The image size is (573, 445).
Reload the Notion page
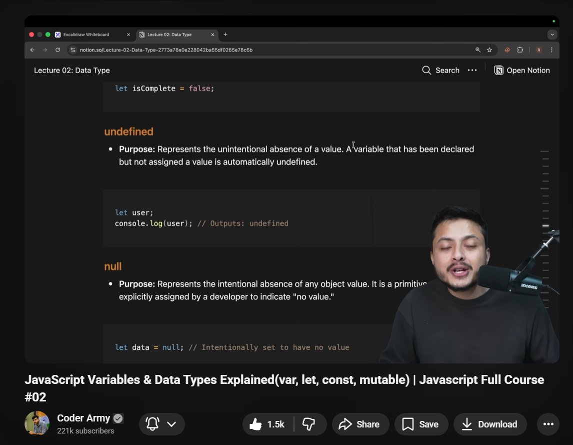(57, 50)
